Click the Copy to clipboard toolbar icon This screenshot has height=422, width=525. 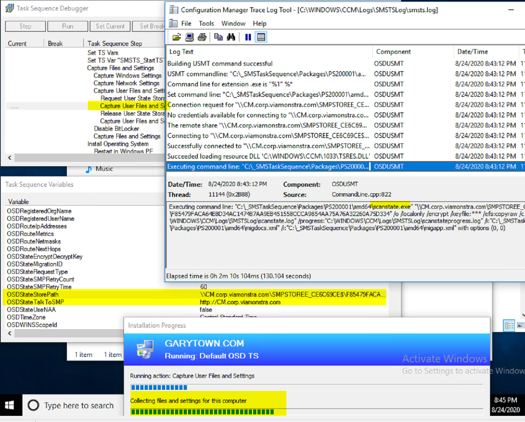[218, 37]
